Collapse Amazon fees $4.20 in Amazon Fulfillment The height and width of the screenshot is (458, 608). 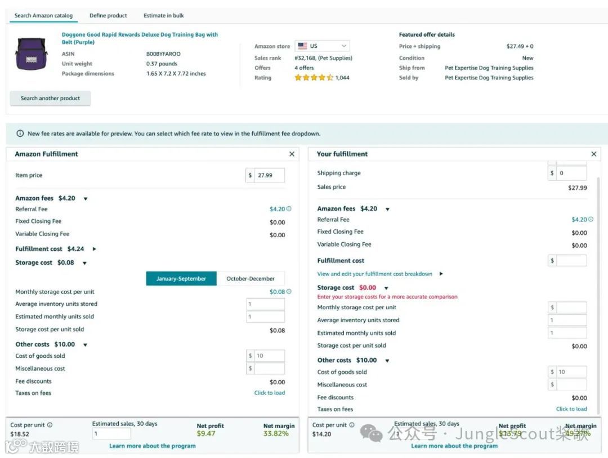pos(86,199)
